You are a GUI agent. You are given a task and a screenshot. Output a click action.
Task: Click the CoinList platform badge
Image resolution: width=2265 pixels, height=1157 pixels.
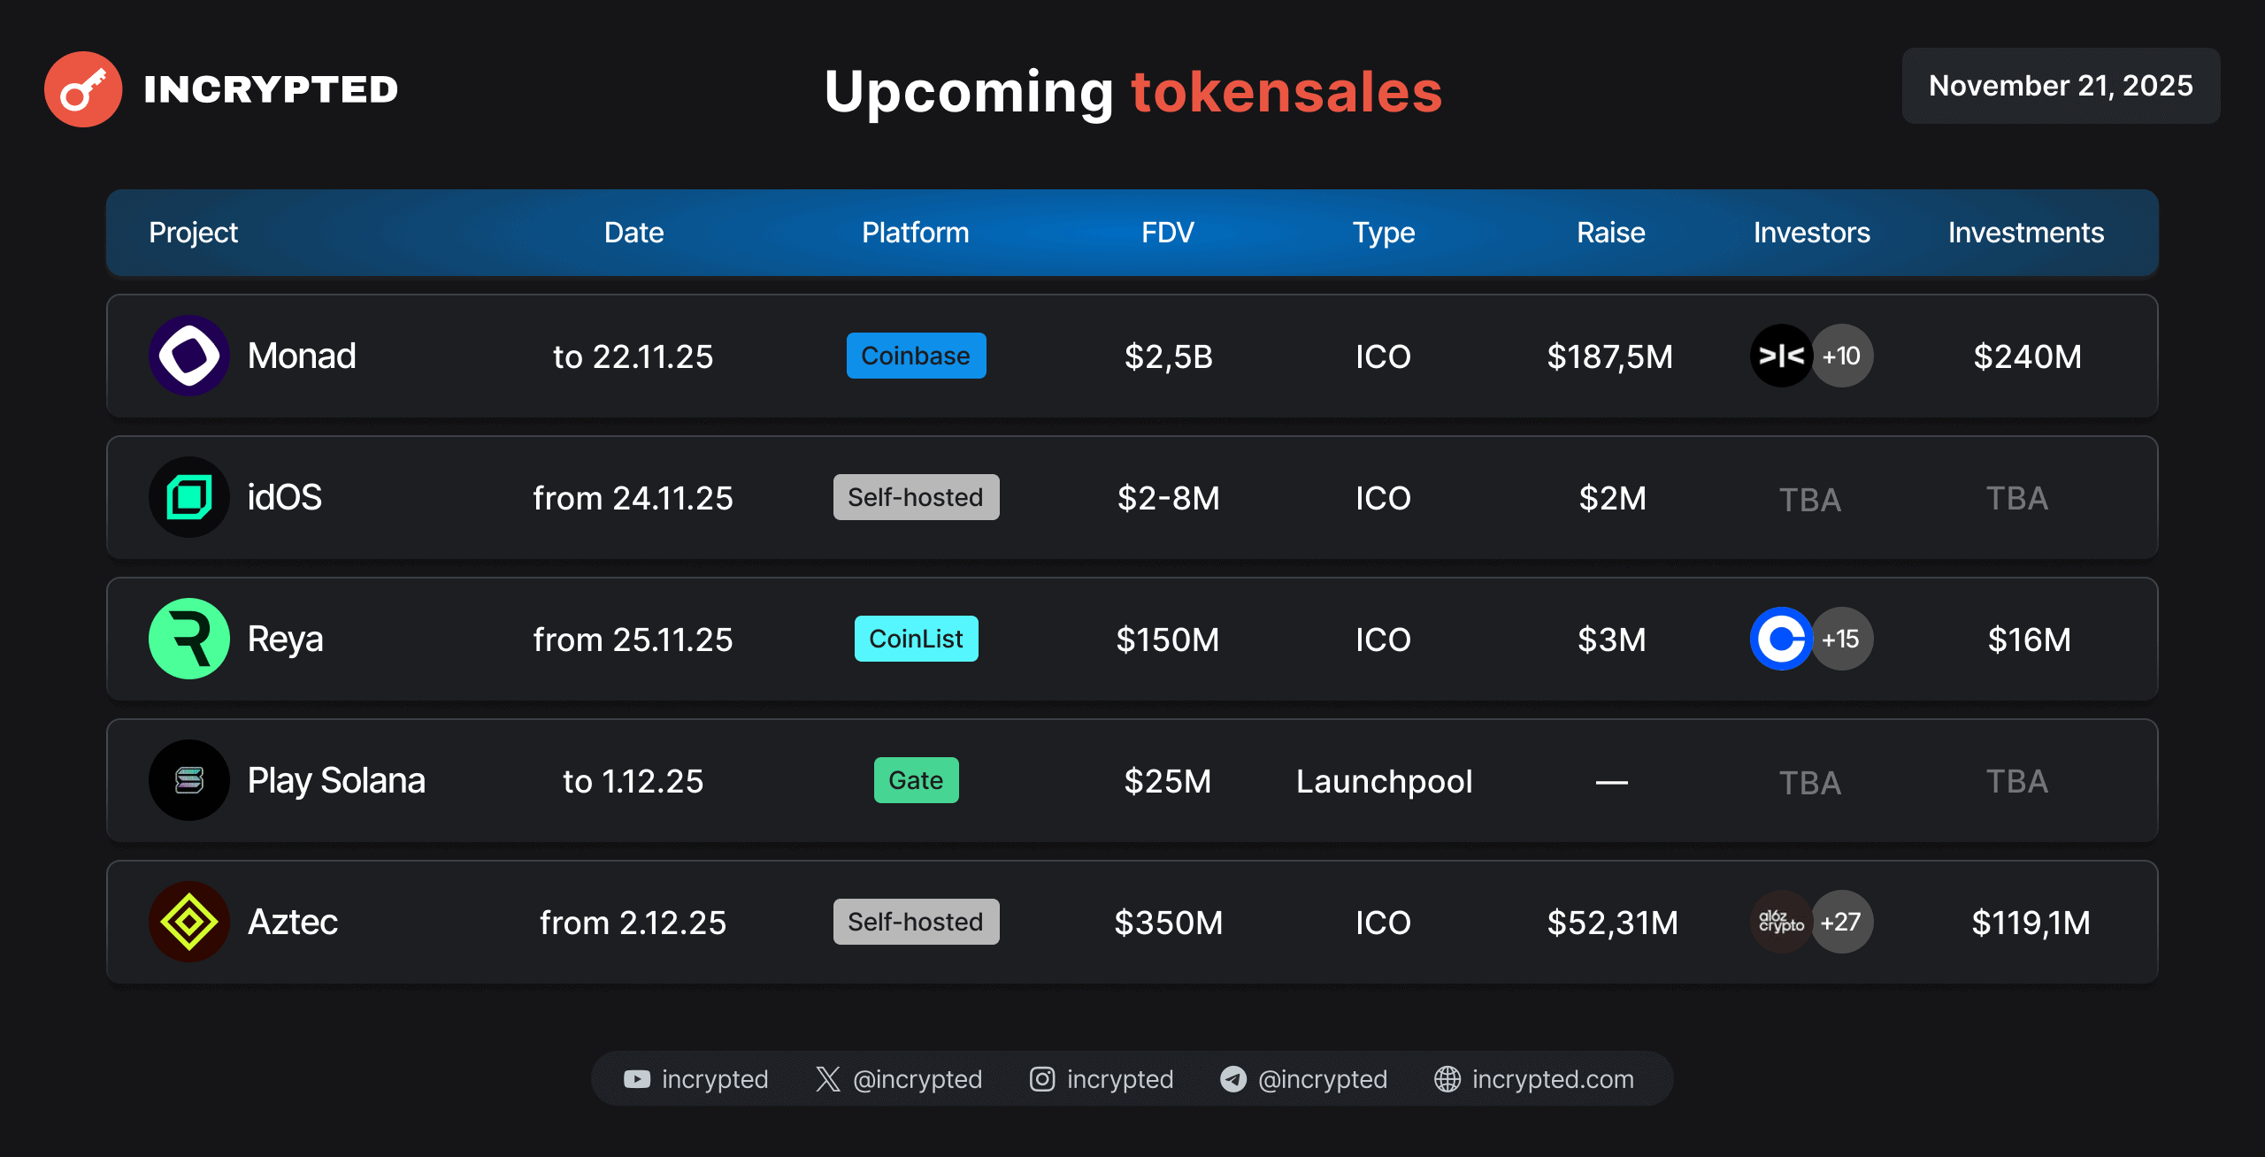[x=916, y=639]
